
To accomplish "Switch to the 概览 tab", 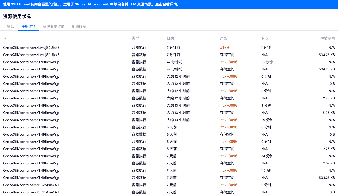I will click(x=10, y=26).
